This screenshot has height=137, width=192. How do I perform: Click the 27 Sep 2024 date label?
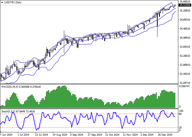[x=95, y=135]
